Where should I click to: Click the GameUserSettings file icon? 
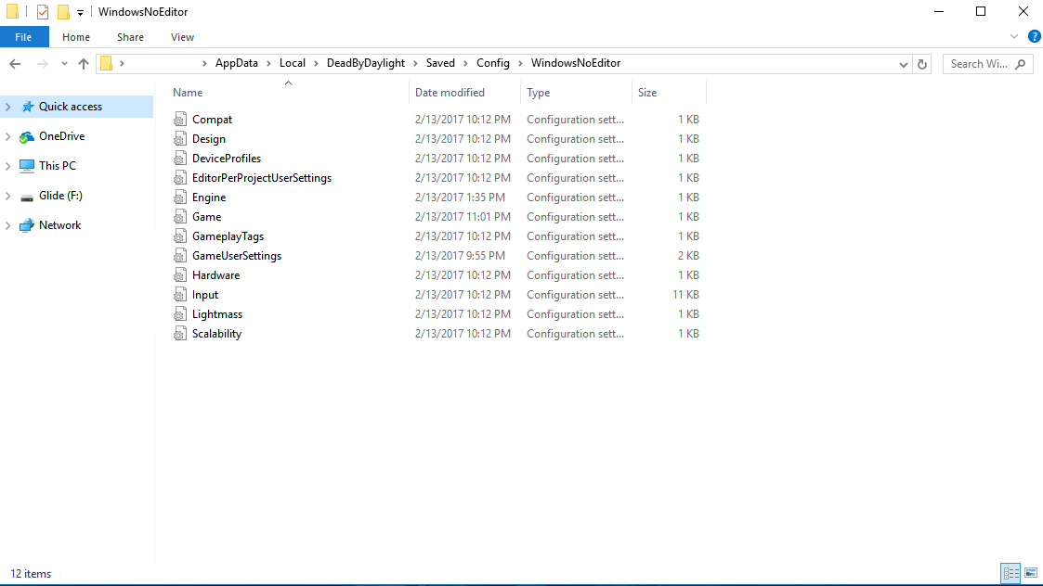(x=180, y=255)
